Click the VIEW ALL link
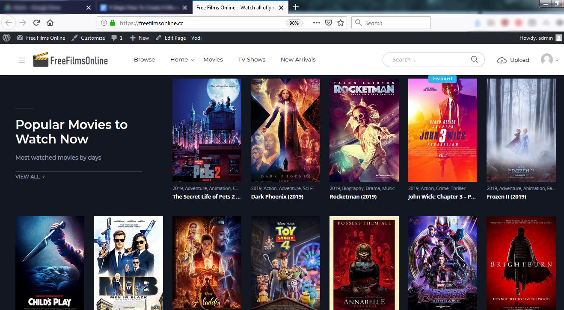 (x=30, y=176)
